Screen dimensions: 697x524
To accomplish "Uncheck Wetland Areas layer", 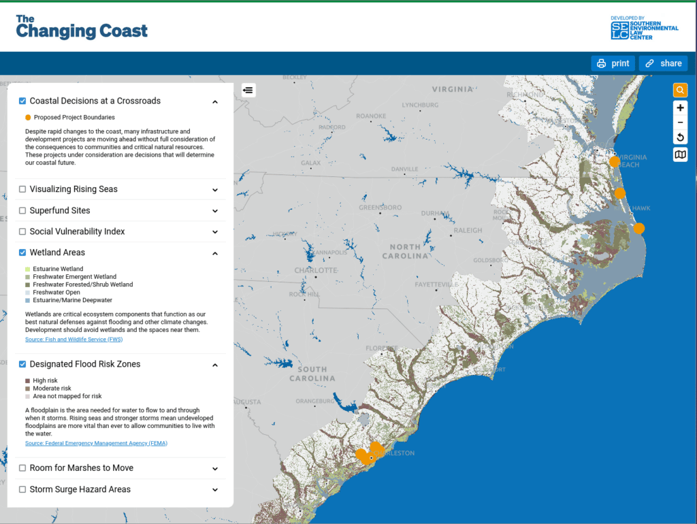I will (22, 252).
